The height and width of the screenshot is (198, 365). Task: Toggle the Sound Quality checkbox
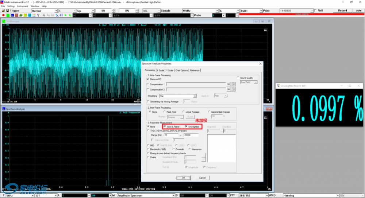coord(238,78)
